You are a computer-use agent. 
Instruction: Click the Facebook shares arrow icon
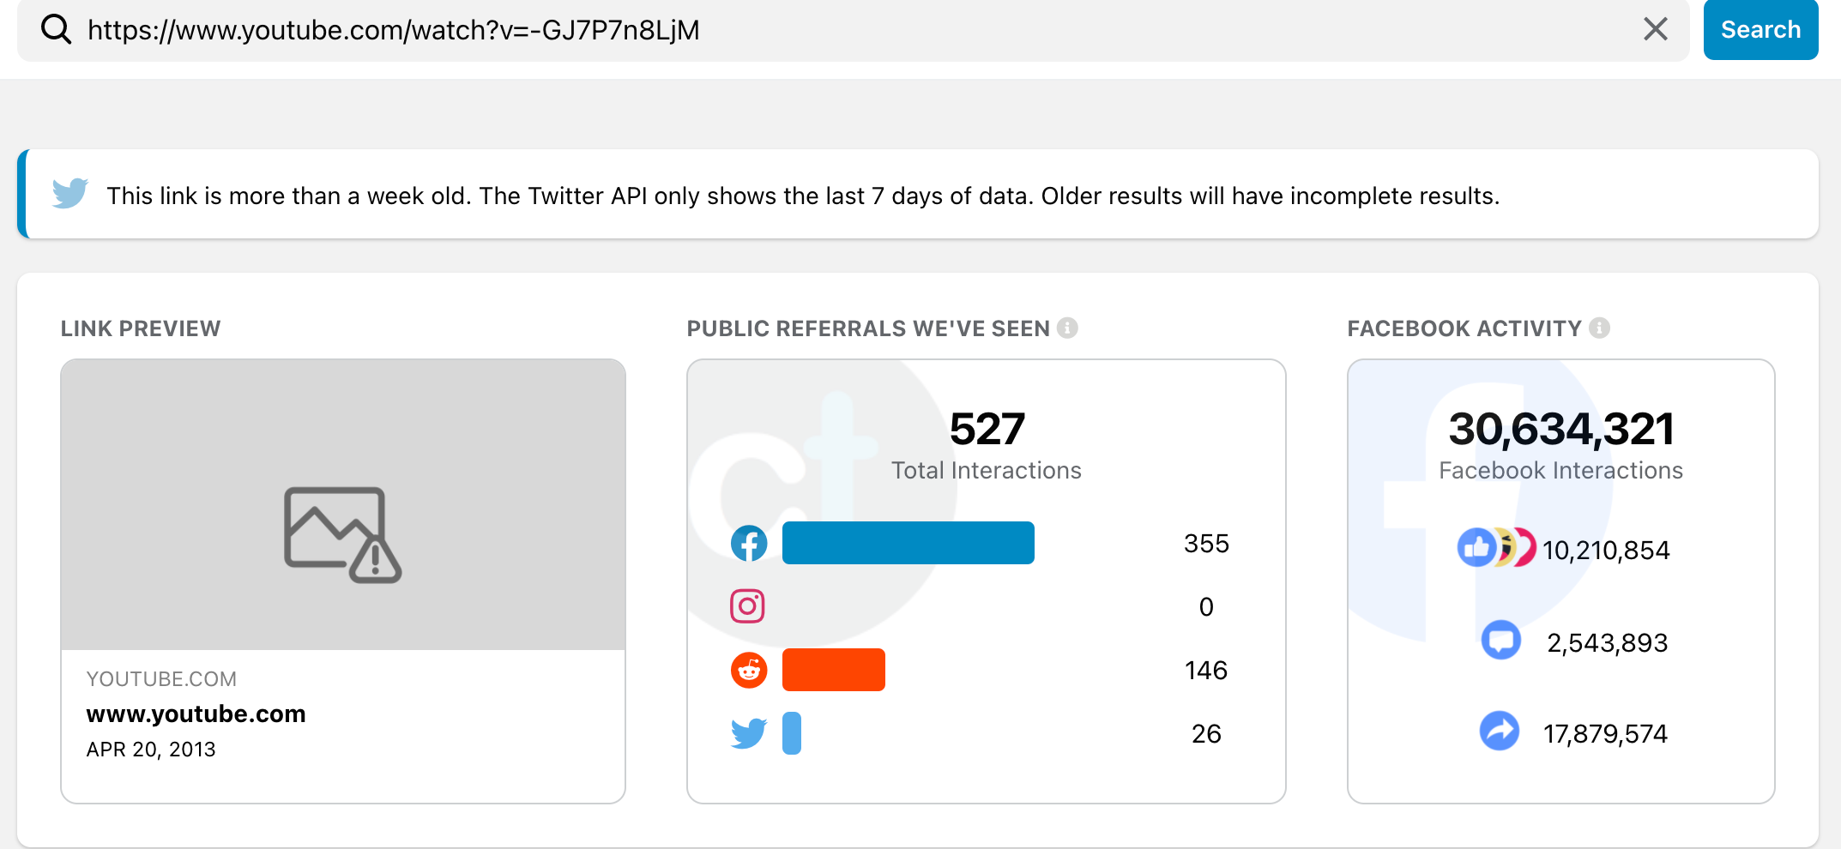[x=1499, y=732]
